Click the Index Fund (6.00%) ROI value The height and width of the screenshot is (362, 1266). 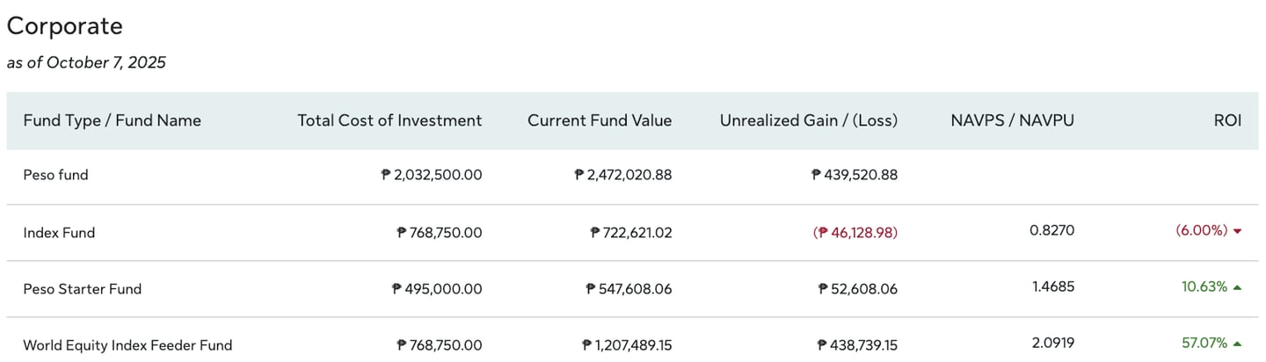click(1201, 230)
